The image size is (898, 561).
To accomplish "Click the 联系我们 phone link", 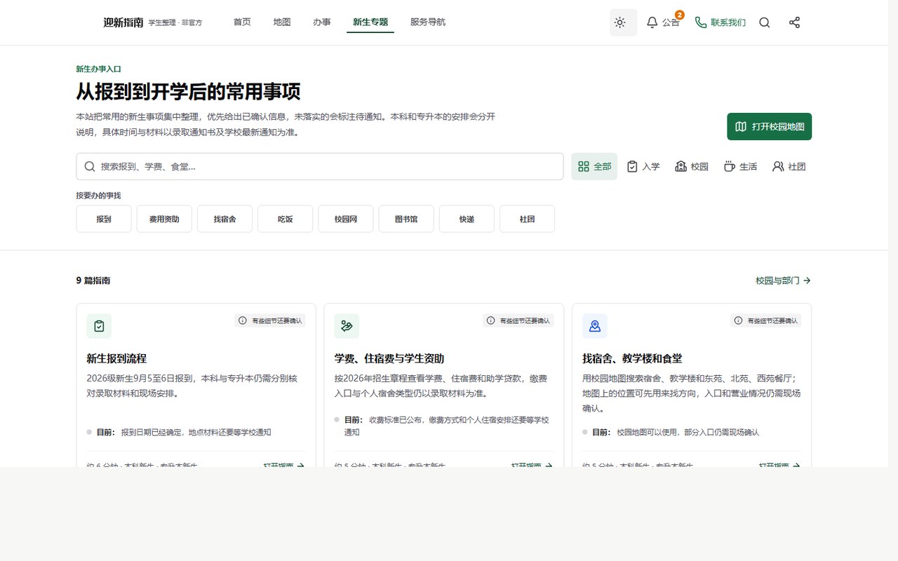I will [x=720, y=22].
